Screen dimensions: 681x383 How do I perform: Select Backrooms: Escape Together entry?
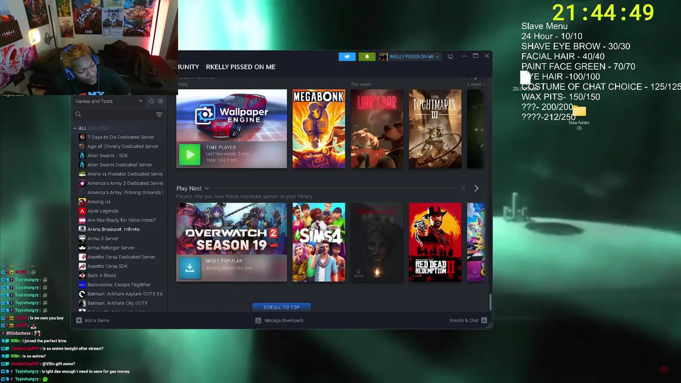[120, 285]
